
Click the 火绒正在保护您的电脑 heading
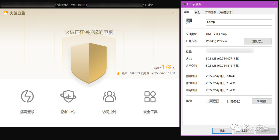point(89,32)
